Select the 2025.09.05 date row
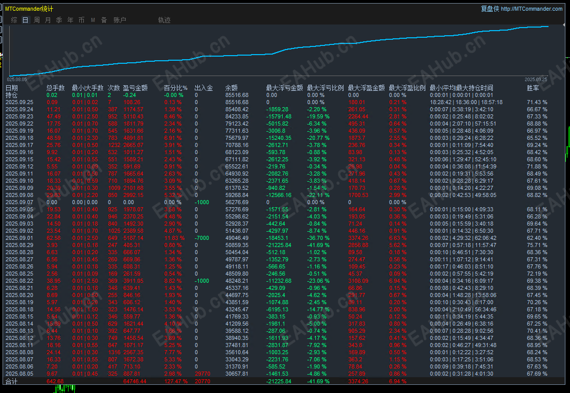This screenshot has width=570, height=393. pos(19,209)
